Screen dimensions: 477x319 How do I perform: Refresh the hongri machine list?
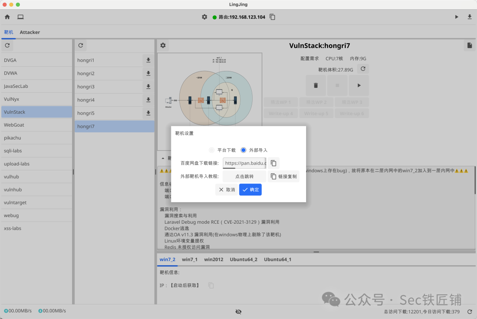pos(80,45)
